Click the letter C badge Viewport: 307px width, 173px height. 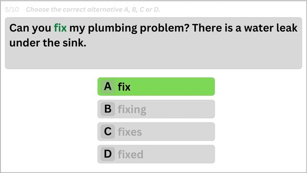pos(107,132)
